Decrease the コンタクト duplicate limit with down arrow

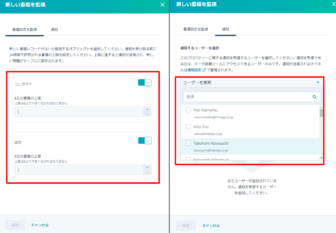(147, 114)
